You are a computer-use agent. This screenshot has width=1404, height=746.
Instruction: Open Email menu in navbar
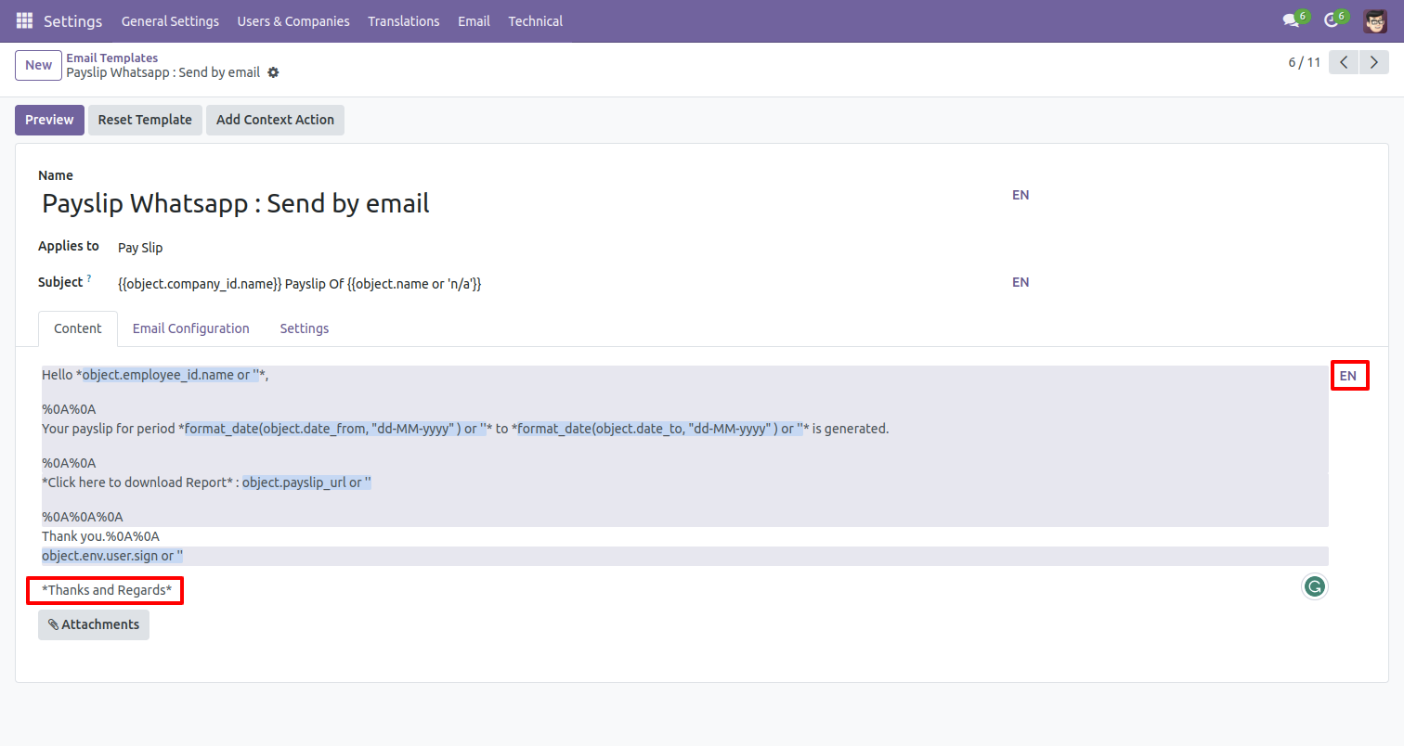point(474,20)
